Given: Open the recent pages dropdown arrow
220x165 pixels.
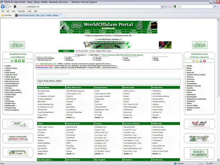Looking at the screenshot, I should [11, 7].
